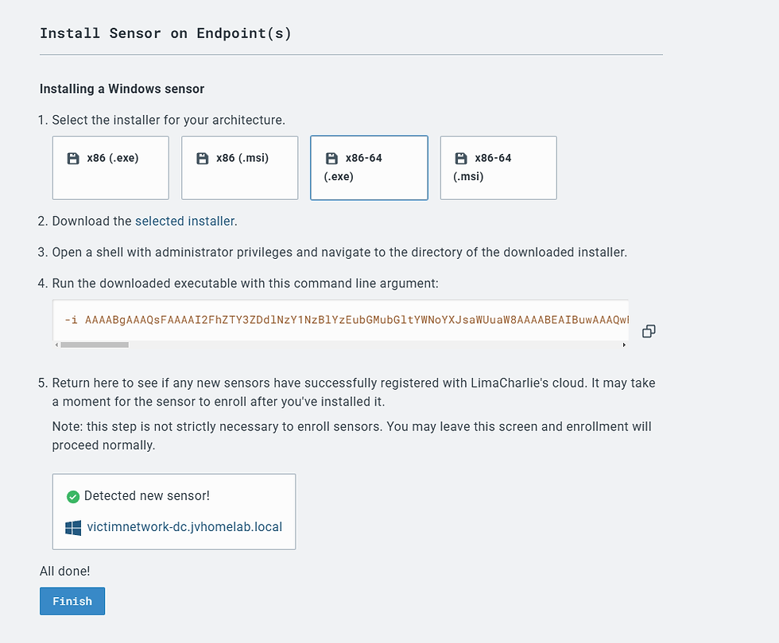Click the Install Sensor on Endpoint(s) heading

(x=165, y=33)
